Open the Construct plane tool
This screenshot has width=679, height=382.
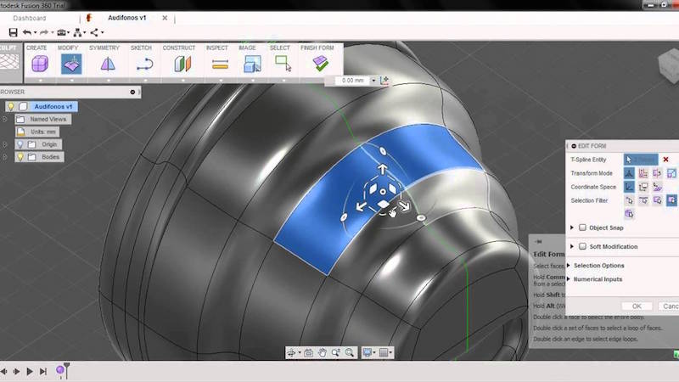(181, 65)
